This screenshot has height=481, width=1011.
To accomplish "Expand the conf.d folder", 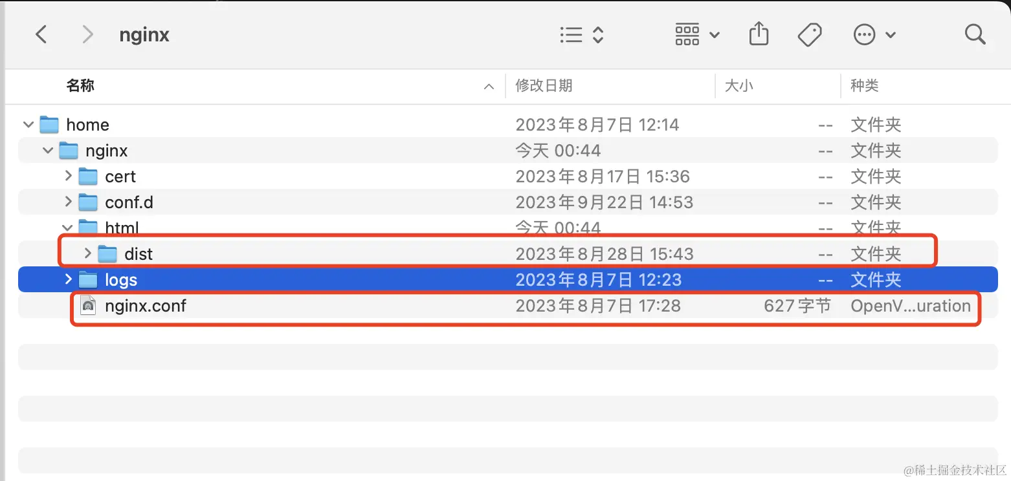I will coord(67,202).
